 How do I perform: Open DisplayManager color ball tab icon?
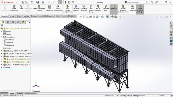tap(23, 22)
